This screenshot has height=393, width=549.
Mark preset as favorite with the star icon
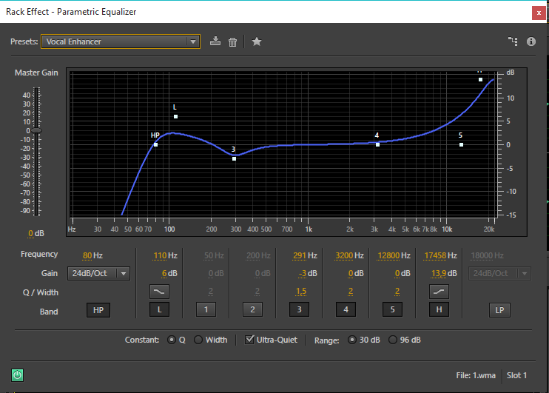257,41
